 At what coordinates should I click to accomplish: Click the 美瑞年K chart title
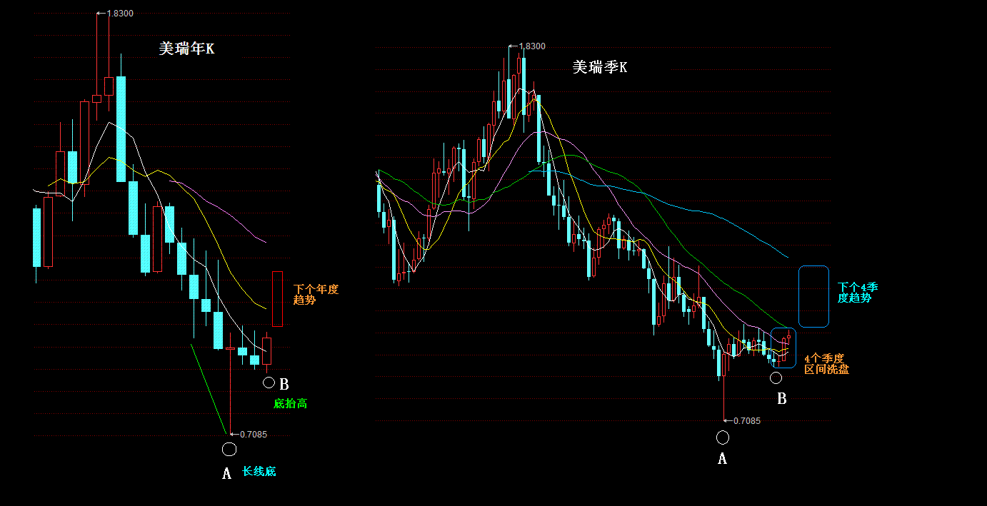pyautogui.click(x=186, y=49)
